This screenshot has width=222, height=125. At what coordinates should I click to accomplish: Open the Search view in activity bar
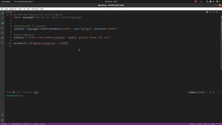point(2,18)
